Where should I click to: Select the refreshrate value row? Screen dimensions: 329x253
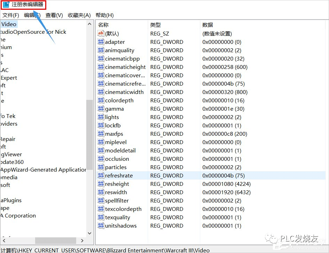click(119, 176)
